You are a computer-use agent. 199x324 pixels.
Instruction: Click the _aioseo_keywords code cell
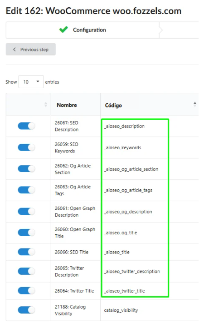(123, 147)
